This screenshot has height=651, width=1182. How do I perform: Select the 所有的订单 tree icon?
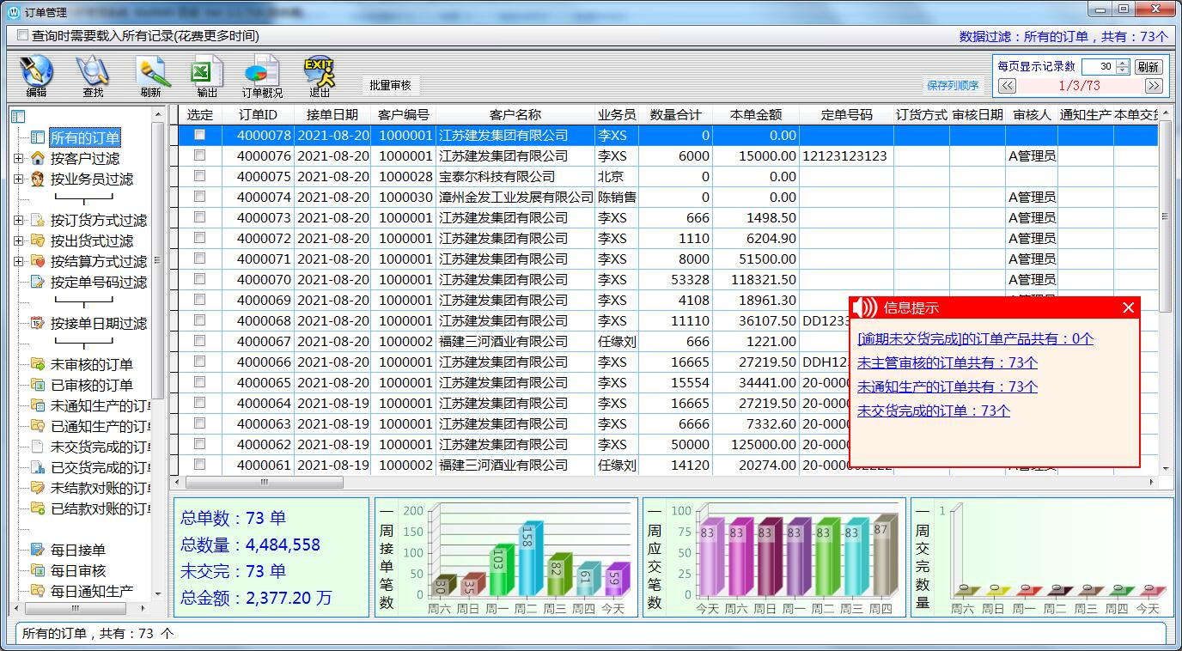37,137
